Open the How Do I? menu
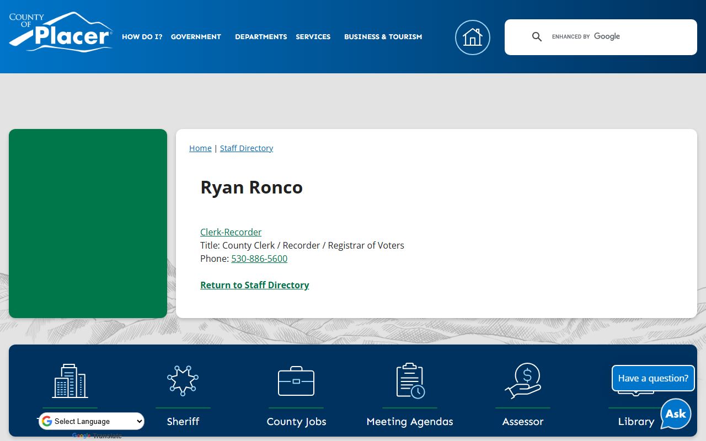The image size is (706, 441). click(142, 37)
